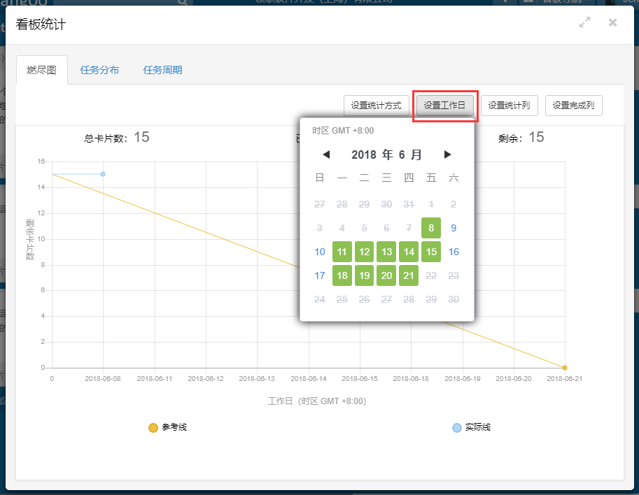Switch to the 任务周期 tab

[162, 70]
